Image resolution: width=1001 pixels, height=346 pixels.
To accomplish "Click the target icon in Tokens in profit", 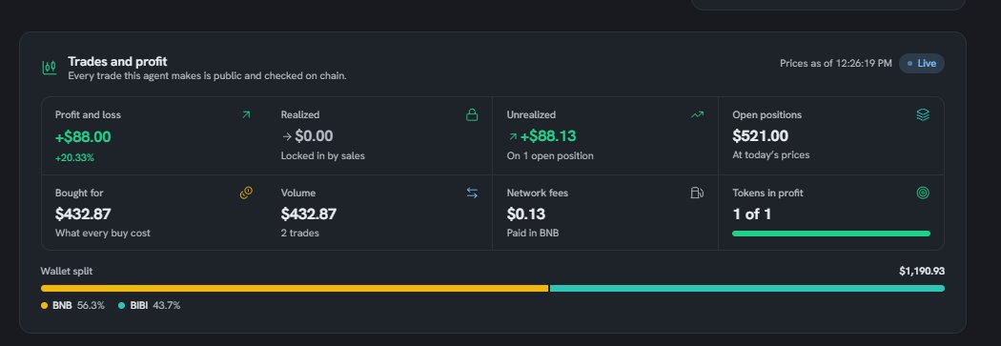I will click(x=923, y=193).
